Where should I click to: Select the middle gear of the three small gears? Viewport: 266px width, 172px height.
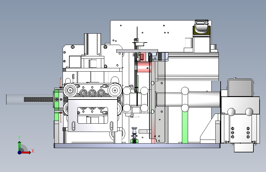pyautogui.click(x=92, y=93)
